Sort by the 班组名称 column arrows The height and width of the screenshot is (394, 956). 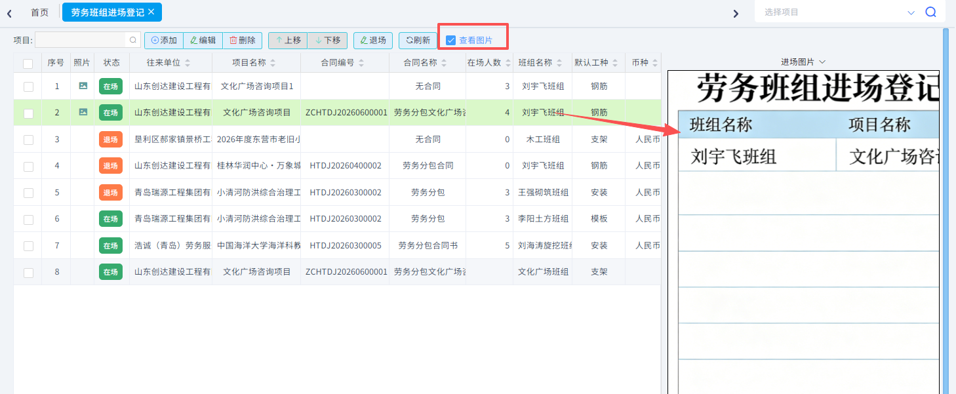click(x=559, y=63)
